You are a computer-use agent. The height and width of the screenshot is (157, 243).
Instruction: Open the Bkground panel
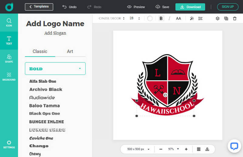(9, 76)
